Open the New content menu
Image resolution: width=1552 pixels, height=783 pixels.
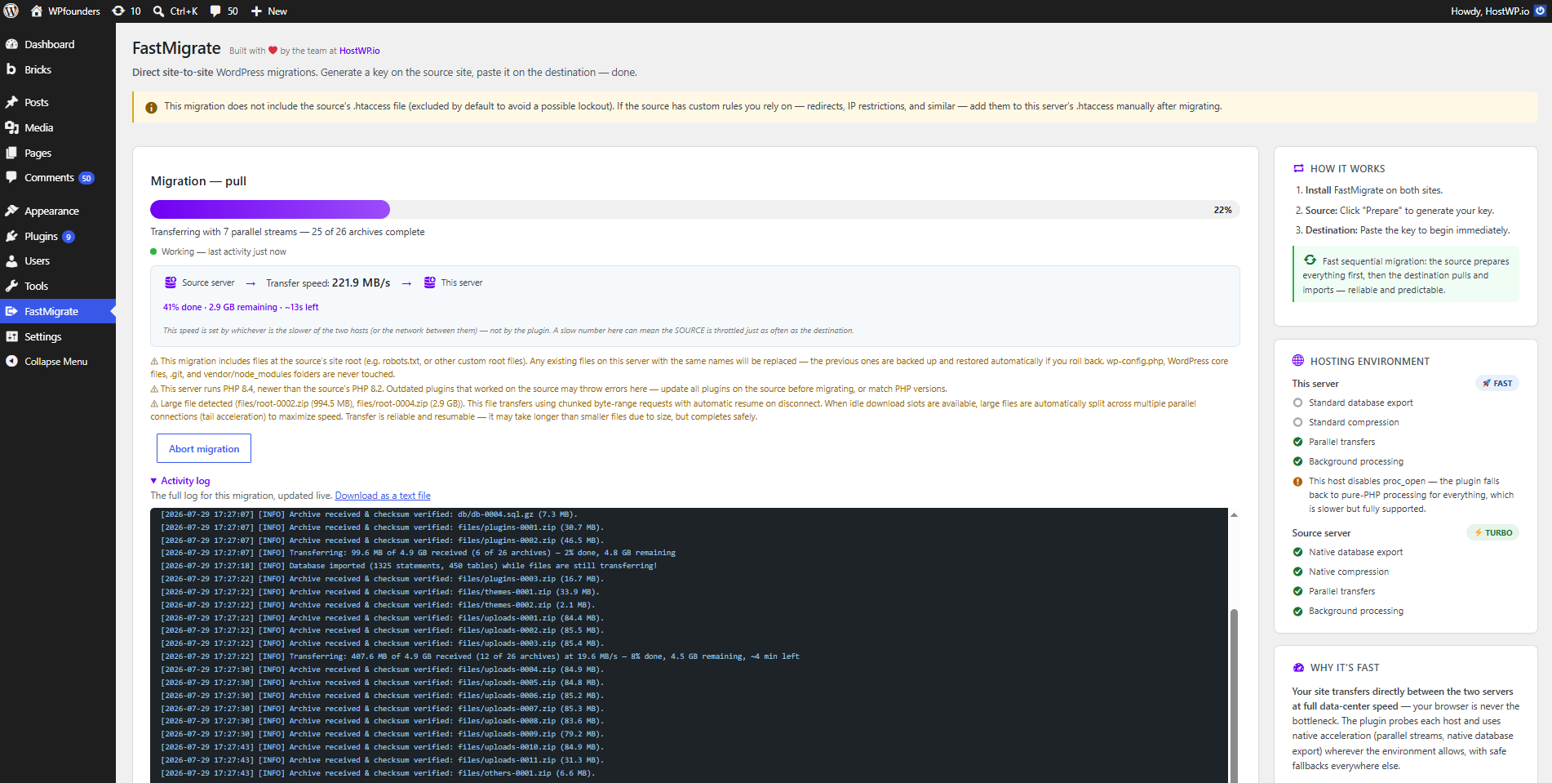click(x=269, y=11)
